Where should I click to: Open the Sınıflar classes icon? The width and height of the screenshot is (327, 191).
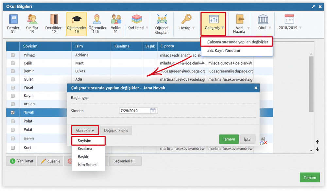(x=32, y=19)
